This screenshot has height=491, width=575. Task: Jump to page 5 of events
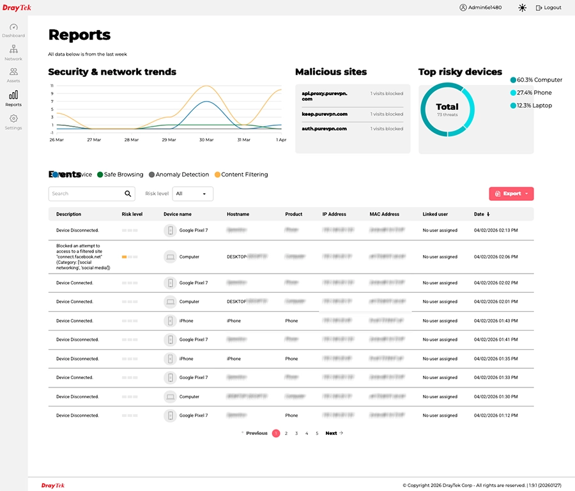[317, 433]
